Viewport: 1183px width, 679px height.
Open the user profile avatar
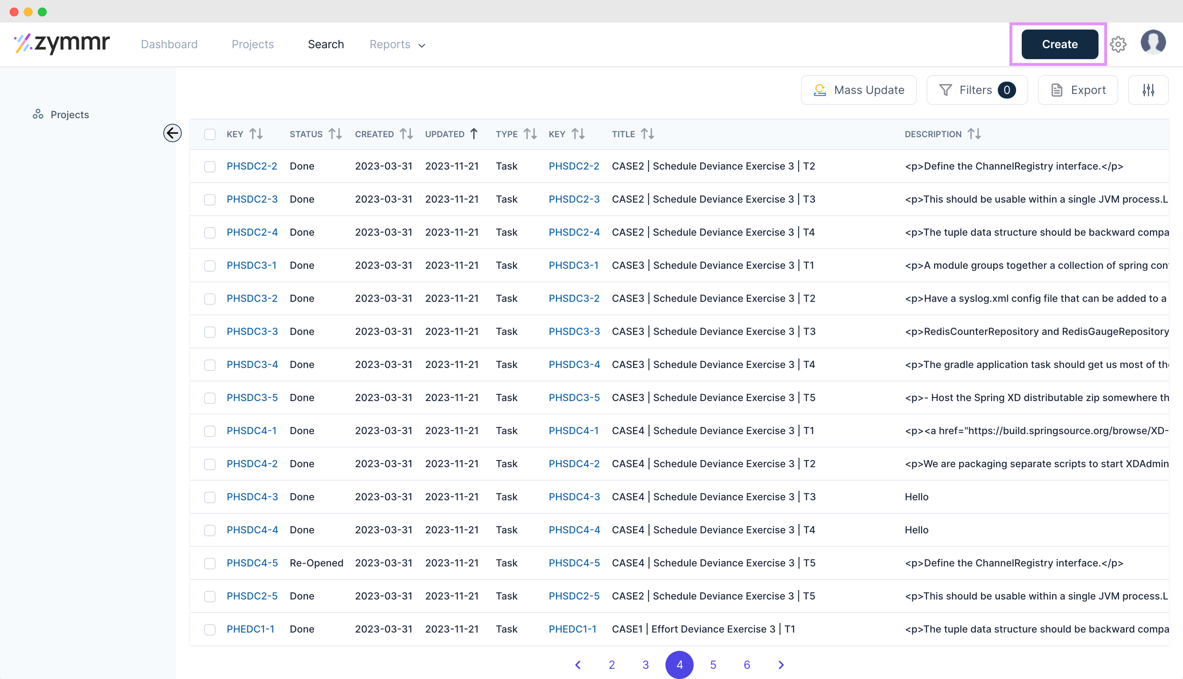pos(1153,43)
